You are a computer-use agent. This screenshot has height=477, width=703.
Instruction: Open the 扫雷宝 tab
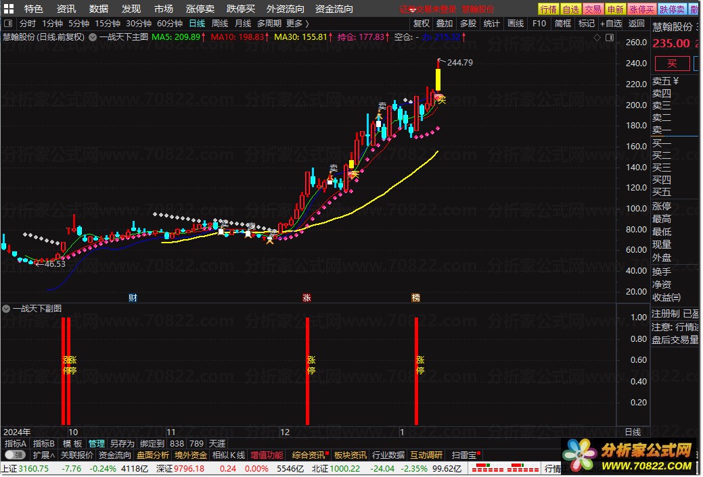[464, 455]
